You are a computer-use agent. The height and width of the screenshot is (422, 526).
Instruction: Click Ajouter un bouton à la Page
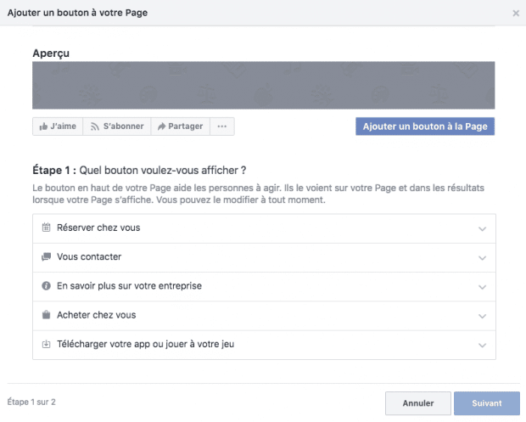[x=425, y=127]
